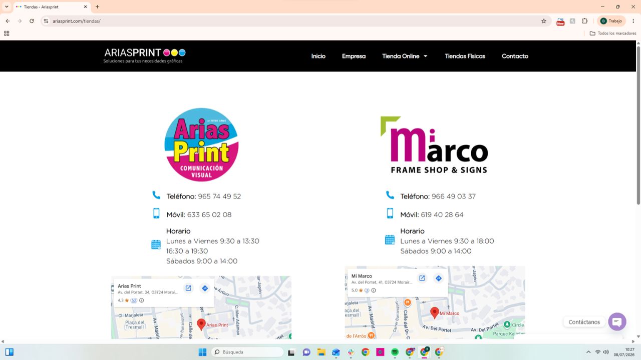Open the Trabajo profile menu
Image resolution: width=641 pixels, height=360 pixels.
pyautogui.click(x=611, y=21)
